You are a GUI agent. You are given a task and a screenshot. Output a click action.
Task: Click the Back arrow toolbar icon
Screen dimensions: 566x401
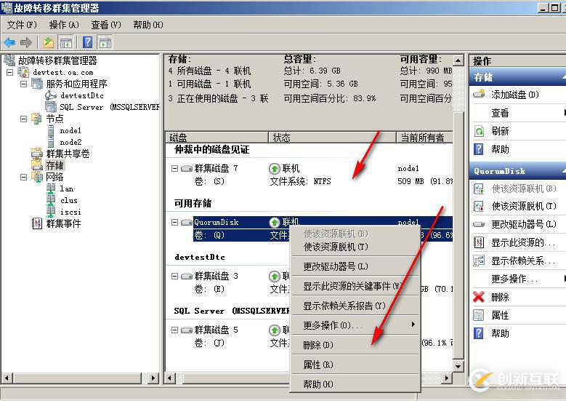pos(9,43)
